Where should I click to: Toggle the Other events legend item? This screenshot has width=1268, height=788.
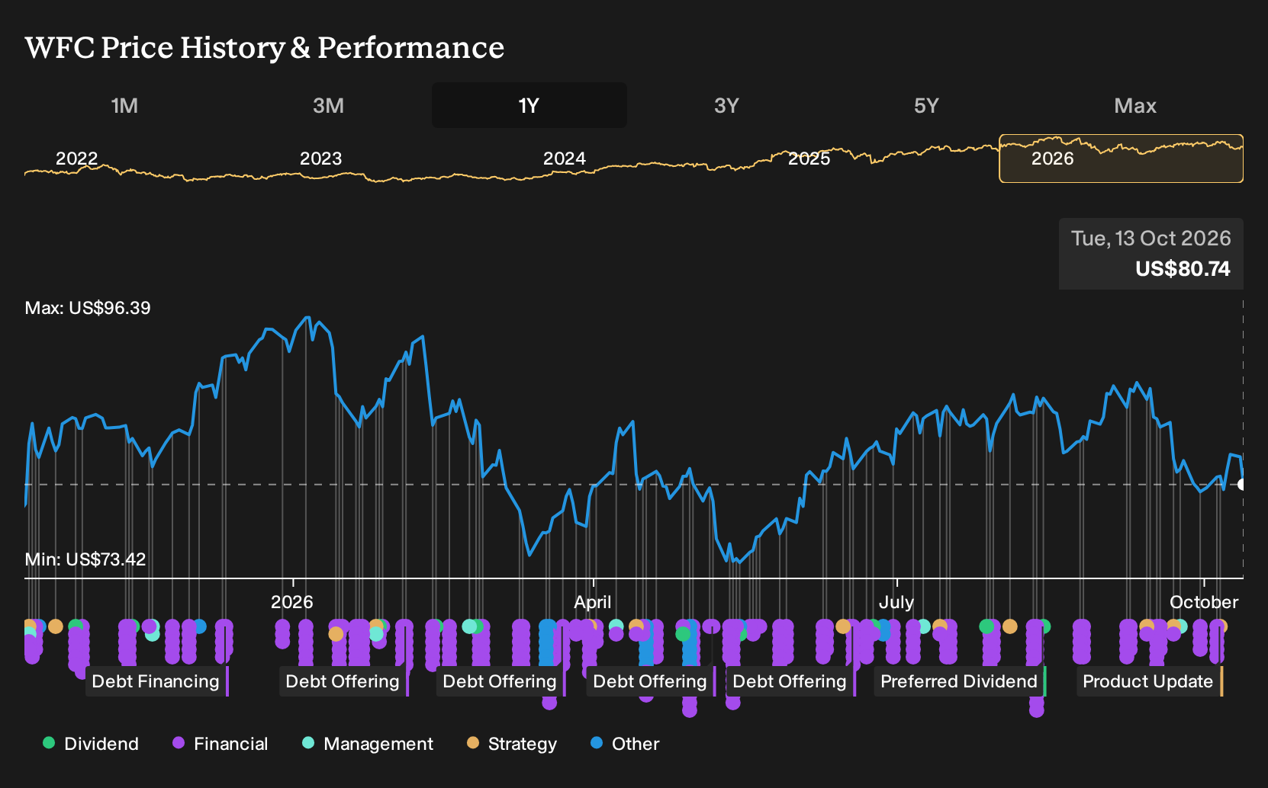click(625, 744)
